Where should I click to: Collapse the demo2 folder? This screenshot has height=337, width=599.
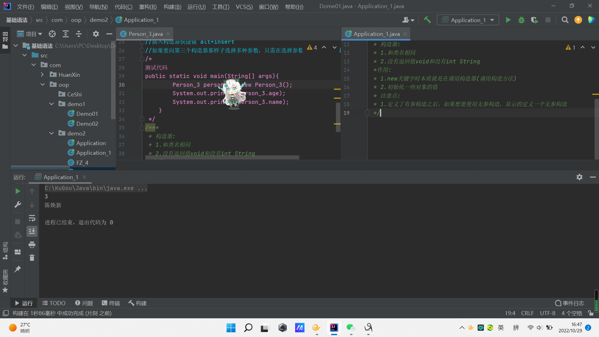pos(51,133)
